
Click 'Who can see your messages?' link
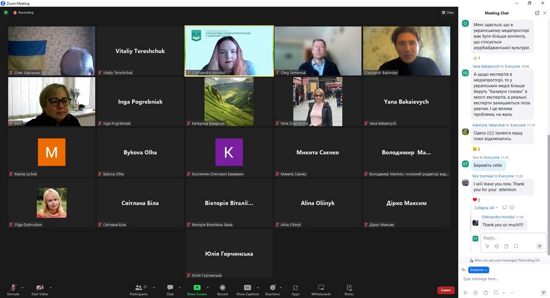pos(498,260)
